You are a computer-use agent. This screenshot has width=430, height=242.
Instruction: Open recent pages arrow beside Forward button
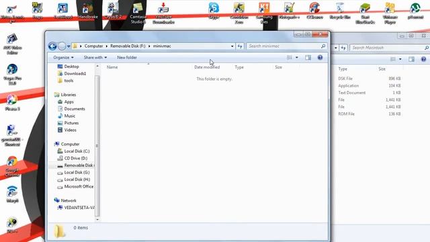pos(69,46)
